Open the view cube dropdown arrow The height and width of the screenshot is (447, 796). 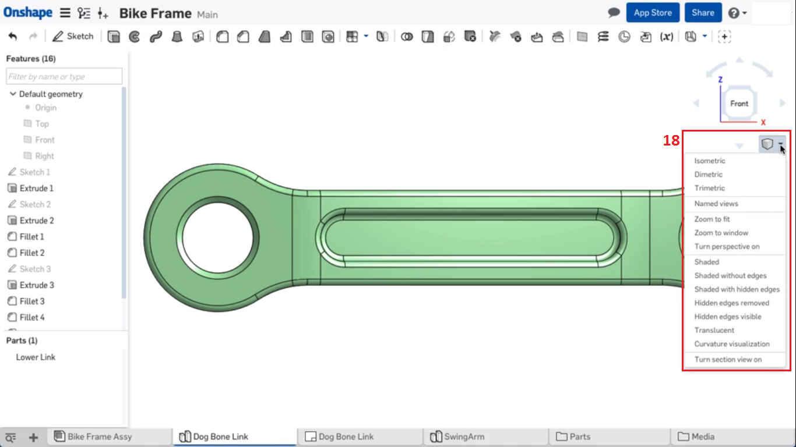[x=781, y=144]
